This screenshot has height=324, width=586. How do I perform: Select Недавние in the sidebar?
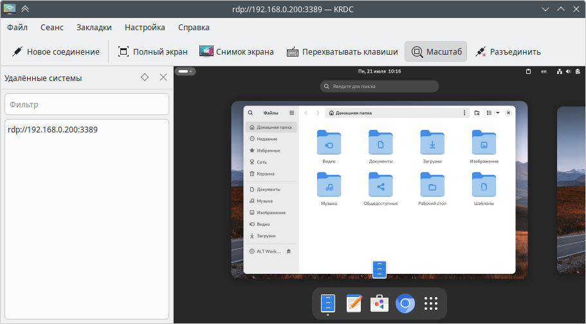[x=271, y=139]
